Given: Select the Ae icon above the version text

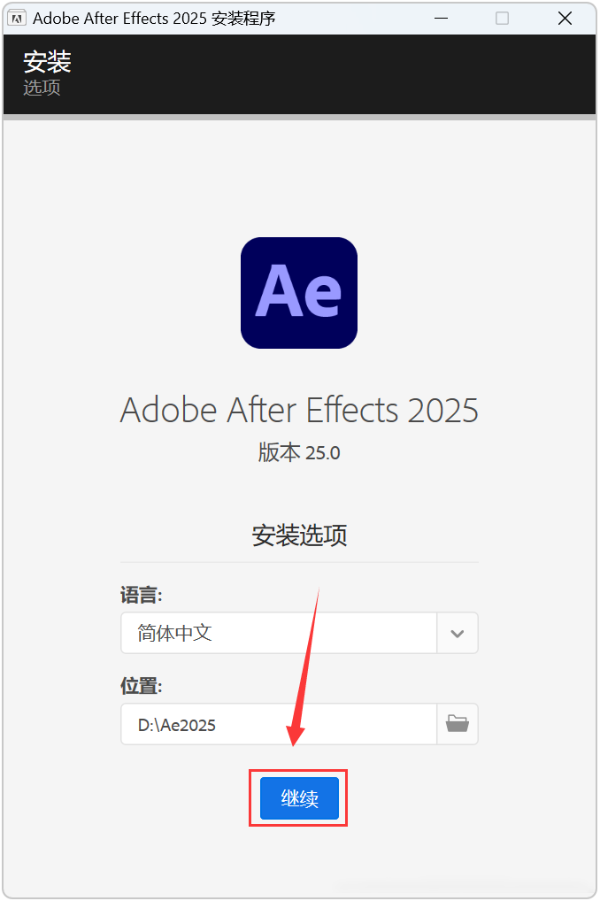Looking at the screenshot, I should click(x=299, y=293).
